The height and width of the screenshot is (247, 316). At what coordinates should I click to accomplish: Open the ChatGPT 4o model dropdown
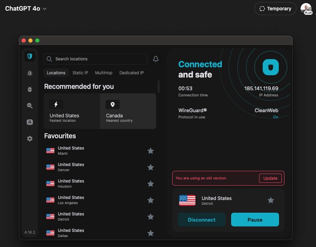click(26, 9)
